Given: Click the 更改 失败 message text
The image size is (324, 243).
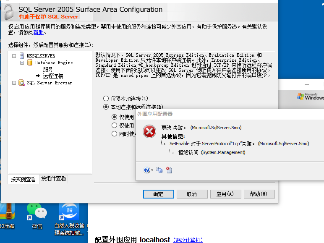Looking at the screenshot, I should [174, 128].
